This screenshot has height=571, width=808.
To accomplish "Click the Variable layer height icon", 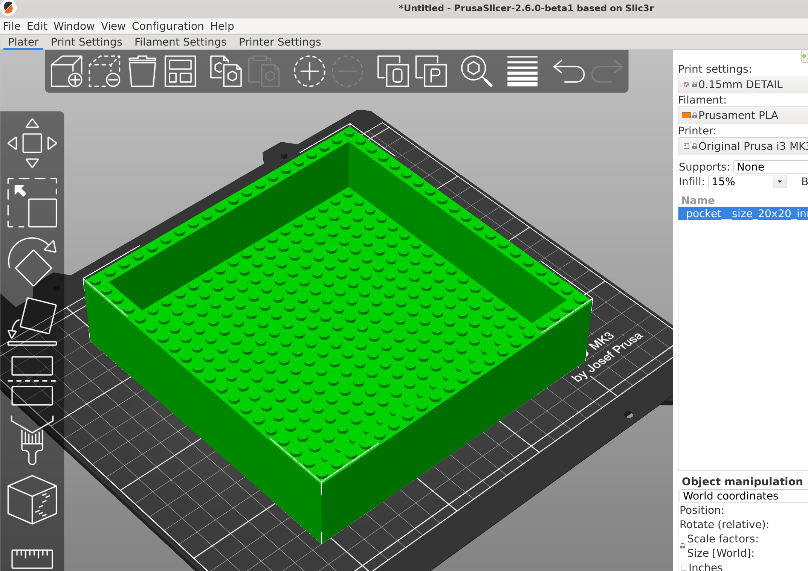I will pyautogui.click(x=522, y=72).
